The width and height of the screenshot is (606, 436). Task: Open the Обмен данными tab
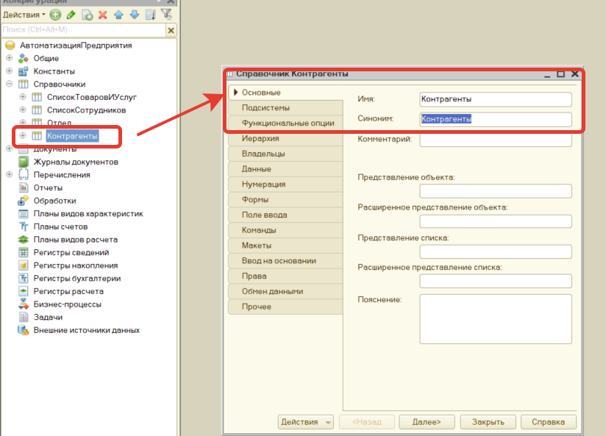point(285,291)
